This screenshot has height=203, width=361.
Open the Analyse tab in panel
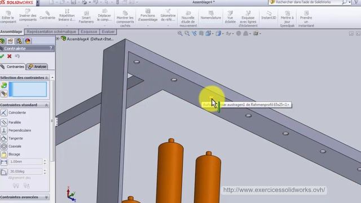[x=38, y=67]
